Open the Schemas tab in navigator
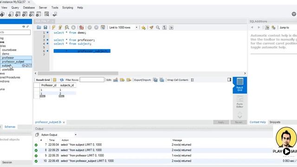Screen dimensions: 297x167 click(x=10, y=127)
